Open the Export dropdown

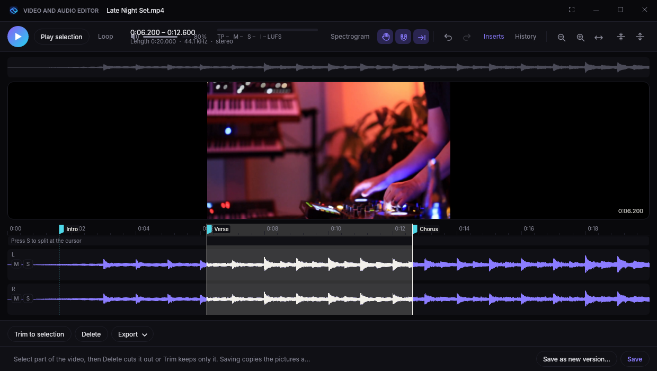[x=132, y=334]
